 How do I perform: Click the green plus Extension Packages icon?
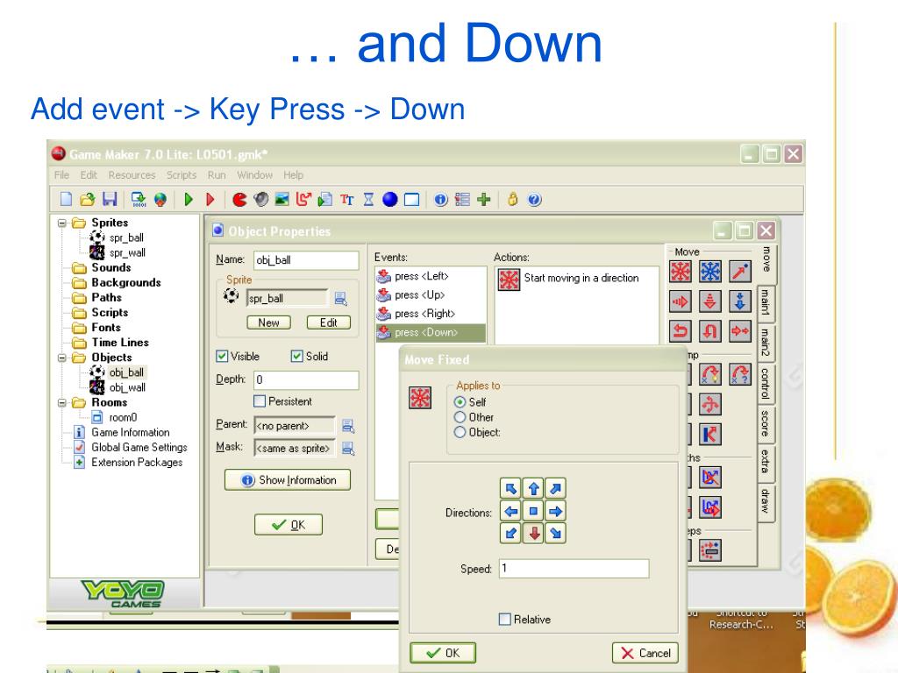click(484, 199)
